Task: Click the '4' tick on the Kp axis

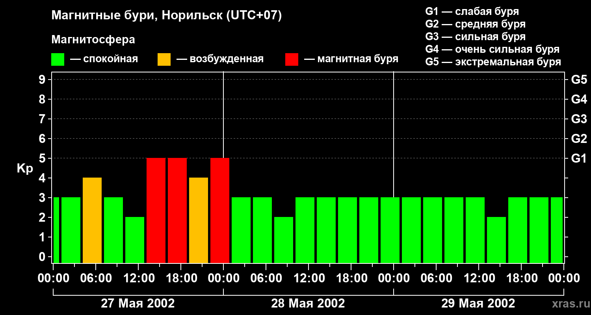Action: pos(43,178)
